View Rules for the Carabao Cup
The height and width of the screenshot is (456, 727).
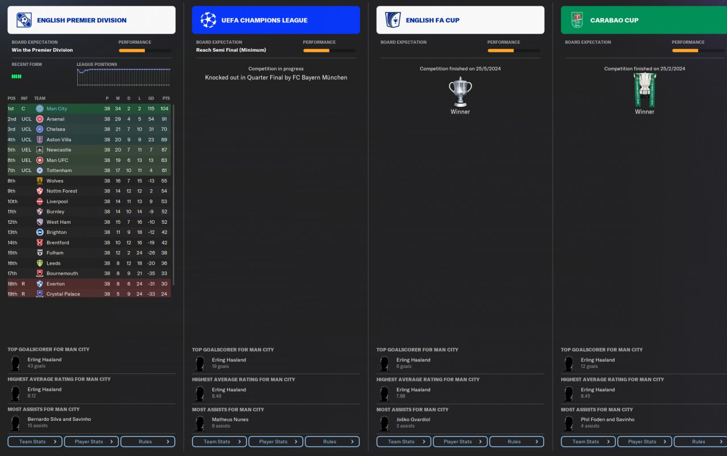701,442
